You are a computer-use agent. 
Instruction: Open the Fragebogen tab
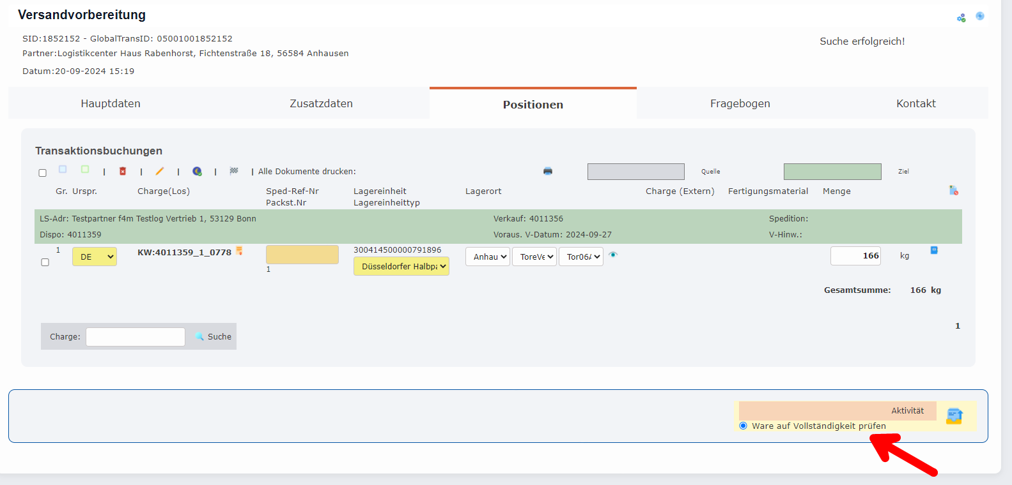740,103
